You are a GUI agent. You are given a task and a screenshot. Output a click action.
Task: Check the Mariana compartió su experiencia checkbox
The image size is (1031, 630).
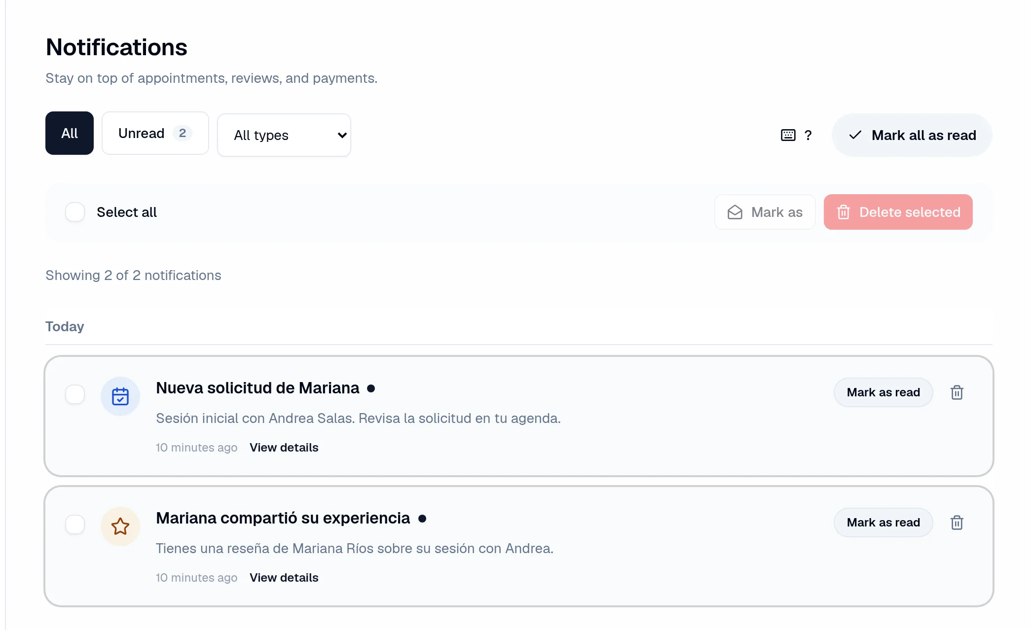pyautogui.click(x=75, y=525)
